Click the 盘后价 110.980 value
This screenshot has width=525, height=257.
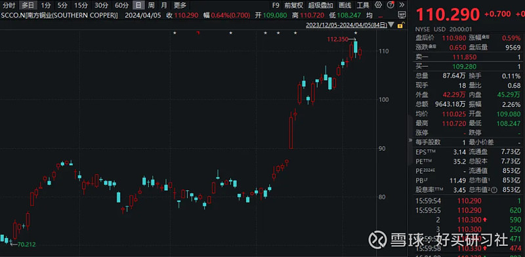click(454, 38)
